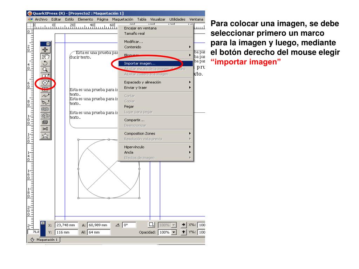Close the floating Tools palette

pos(48,44)
